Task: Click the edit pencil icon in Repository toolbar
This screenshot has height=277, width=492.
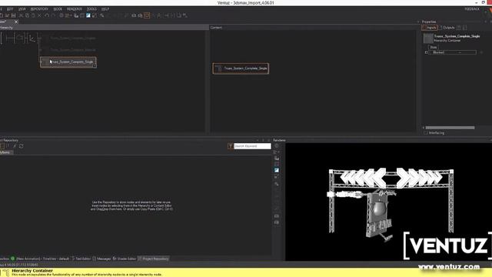Action: coord(15,146)
